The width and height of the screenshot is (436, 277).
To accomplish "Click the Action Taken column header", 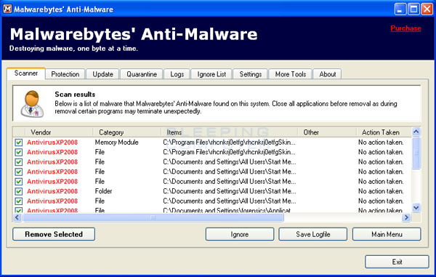I will (384, 132).
